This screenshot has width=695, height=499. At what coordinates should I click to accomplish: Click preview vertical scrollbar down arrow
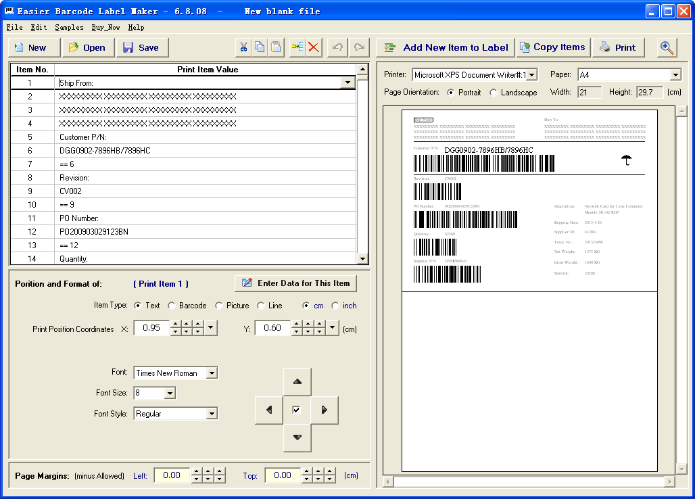(681, 469)
